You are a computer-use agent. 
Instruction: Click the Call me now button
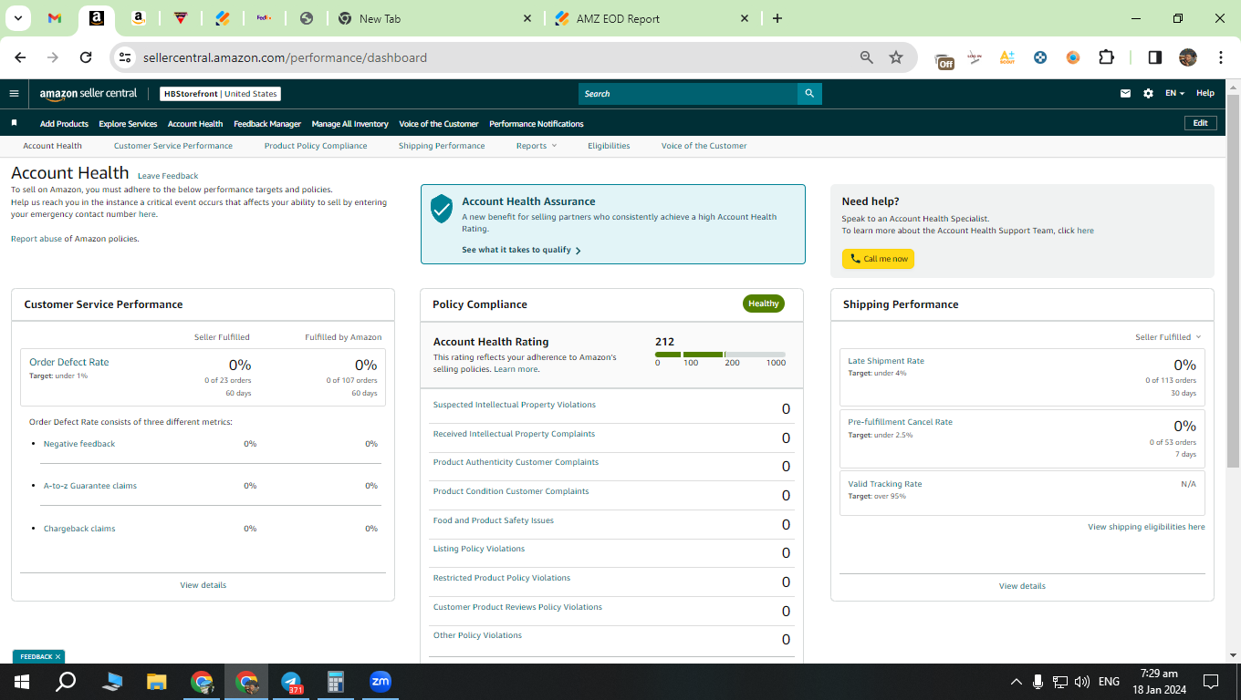(878, 259)
